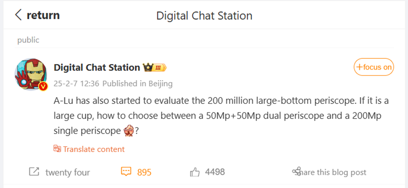Click the "twenty four" repost count
This screenshot has height=188, width=408.
point(67,173)
